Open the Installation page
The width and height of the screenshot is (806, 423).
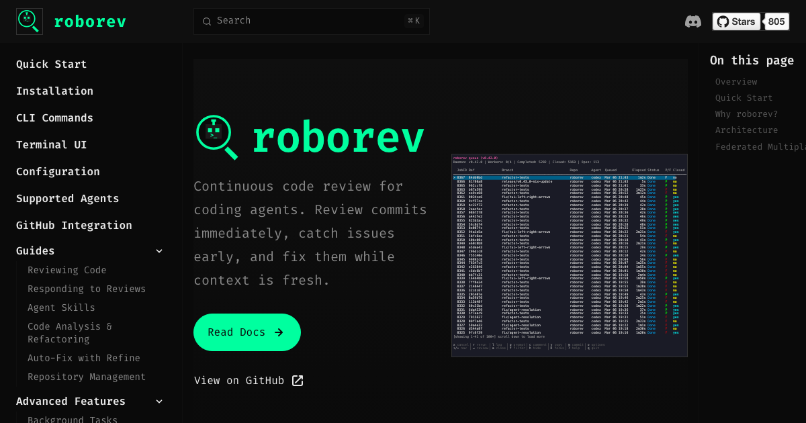tap(55, 91)
